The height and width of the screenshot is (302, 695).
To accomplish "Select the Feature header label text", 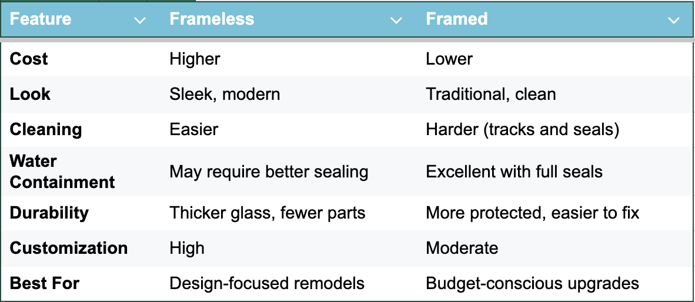I will pyautogui.click(x=41, y=19).
